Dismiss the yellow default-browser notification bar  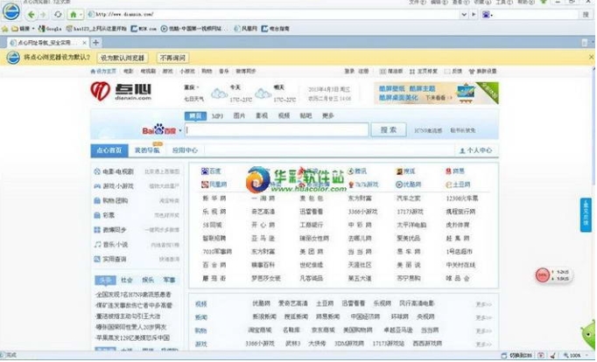pos(591,57)
